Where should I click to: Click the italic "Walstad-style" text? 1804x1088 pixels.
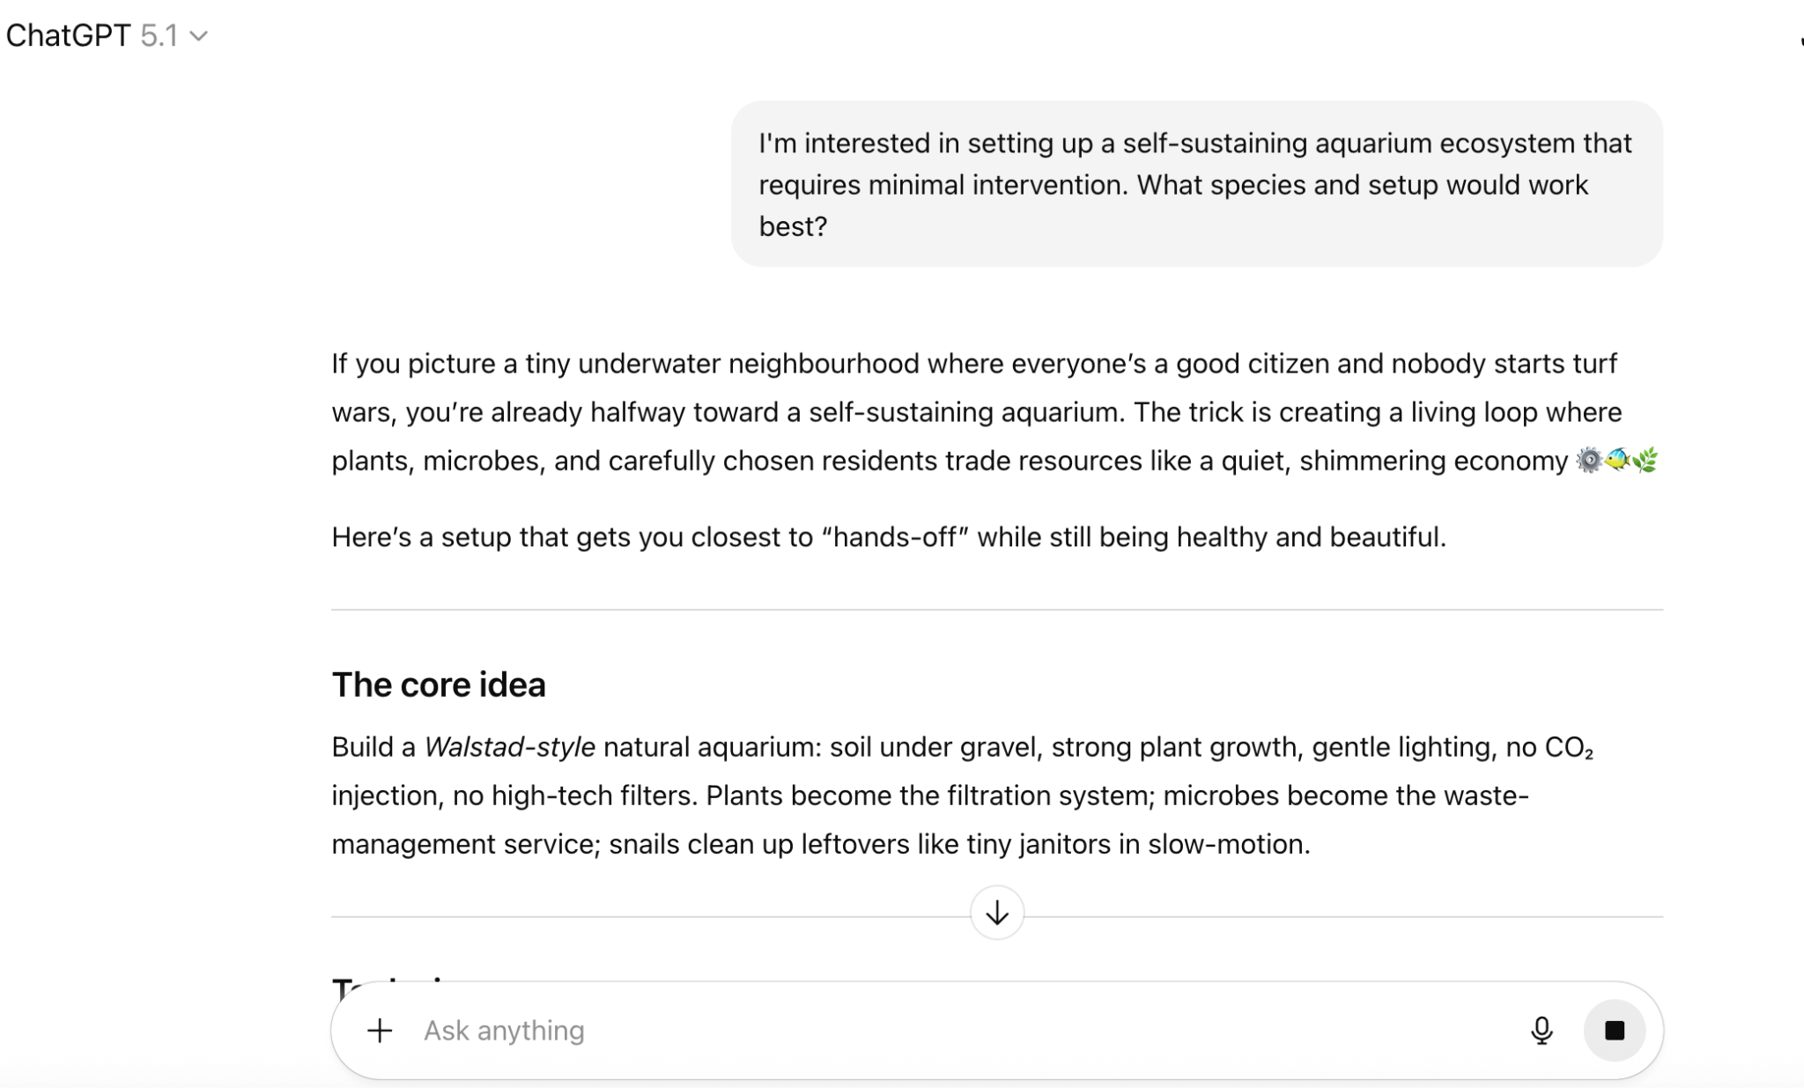pos(509,747)
